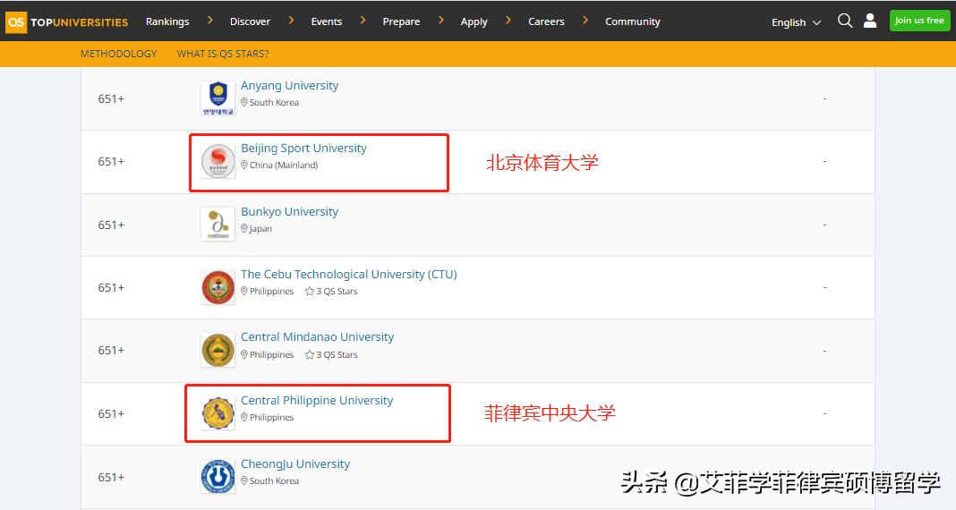The height and width of the screenshot is (510, 956).
Task: Click rank 651+ in the Bunkyo University row
Action: 111,225
